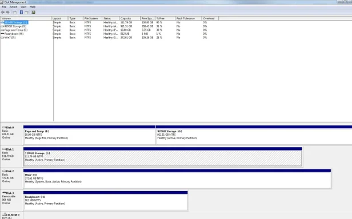Viewport: 352px width, 219px height.
Task: Sort by the Type column header
Action: point(75,18)
